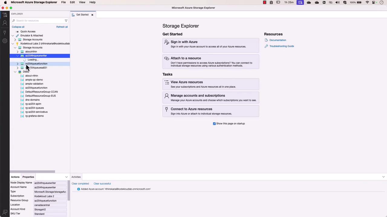
Task: Expand the az204queuefunction storage account
Action: [18, 64]
